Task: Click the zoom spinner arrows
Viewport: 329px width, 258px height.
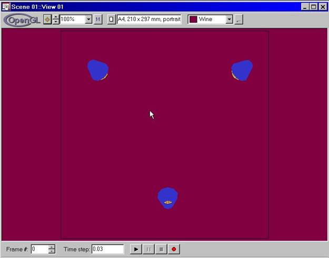Action: coord(56,19)
